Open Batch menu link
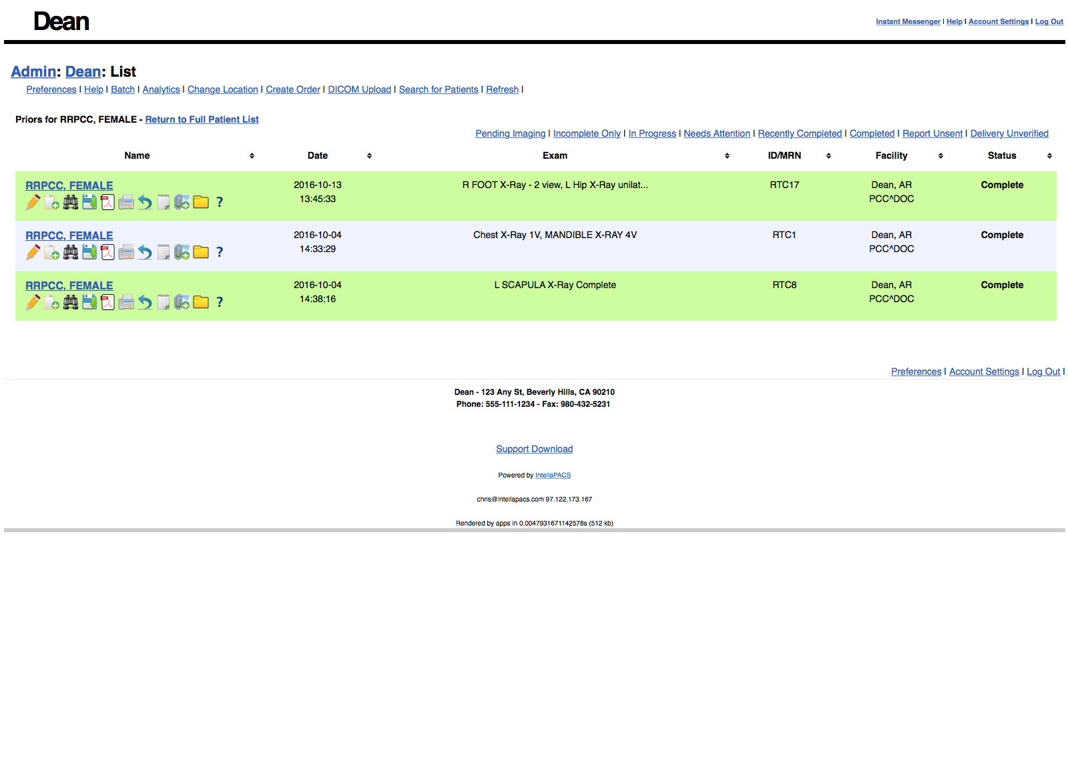 tap(123, 89)
